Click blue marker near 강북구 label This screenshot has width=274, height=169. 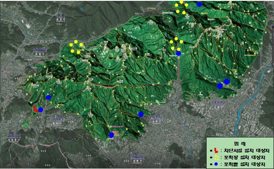(141, 114)
